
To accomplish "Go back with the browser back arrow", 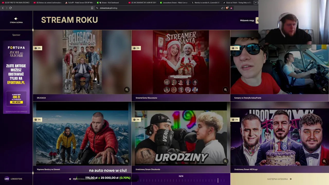I will click(3, 8).
